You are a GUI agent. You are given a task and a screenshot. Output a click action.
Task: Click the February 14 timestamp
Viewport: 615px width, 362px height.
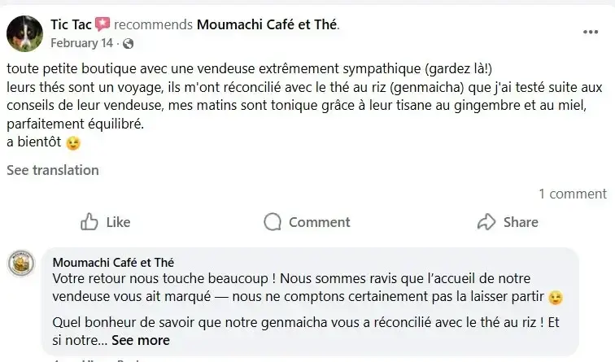[84, 43]
